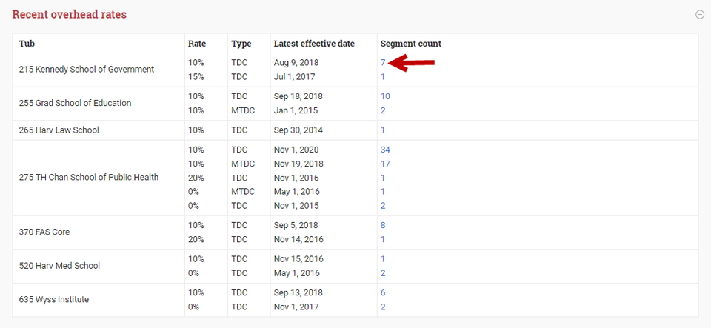The image size is (711, 328).
Task: Open segment count link for Nov 15, 2016 row
Action: [x=383, y=259]
